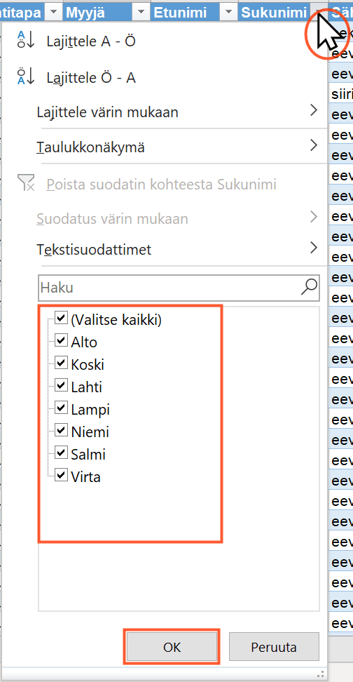Click the sort A to Ö icon
The image size is (353, 682).
pos(25,41)
